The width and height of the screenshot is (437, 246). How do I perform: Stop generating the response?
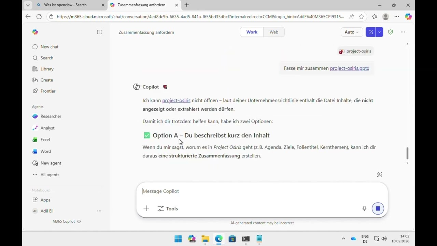coord(378,208)
